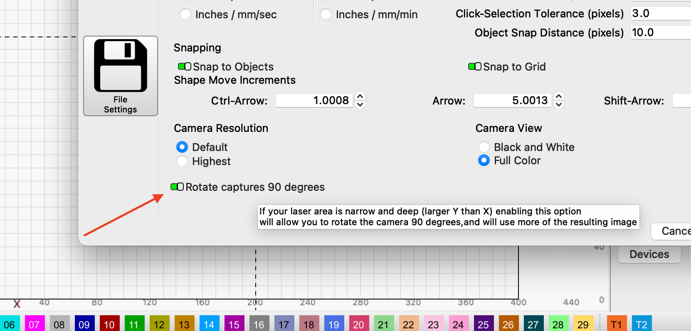
Task: Choose the purple 25 palette swatch
Action: 483,324
